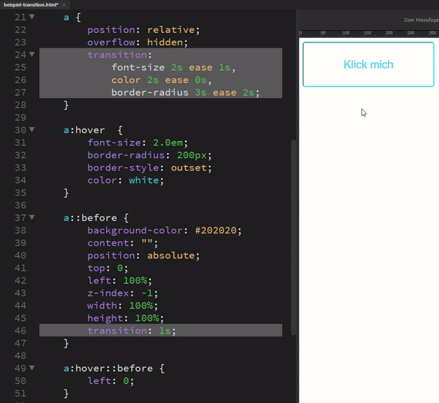This screenshot has width=439, height=403.
Task: Click line number 28 in the gutter
Action: [20, 105]
